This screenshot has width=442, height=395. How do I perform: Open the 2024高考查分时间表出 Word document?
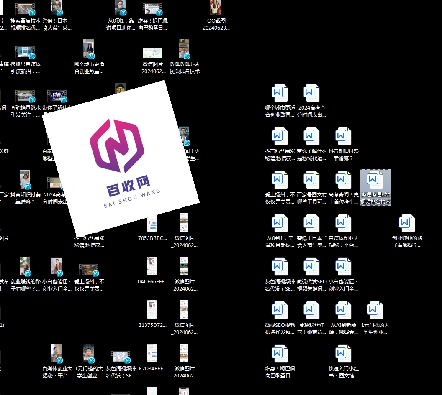pos(311,100)
